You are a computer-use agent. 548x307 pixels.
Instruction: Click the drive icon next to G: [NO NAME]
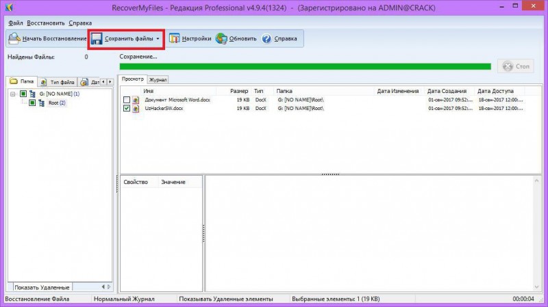click(x=32, y=94)
